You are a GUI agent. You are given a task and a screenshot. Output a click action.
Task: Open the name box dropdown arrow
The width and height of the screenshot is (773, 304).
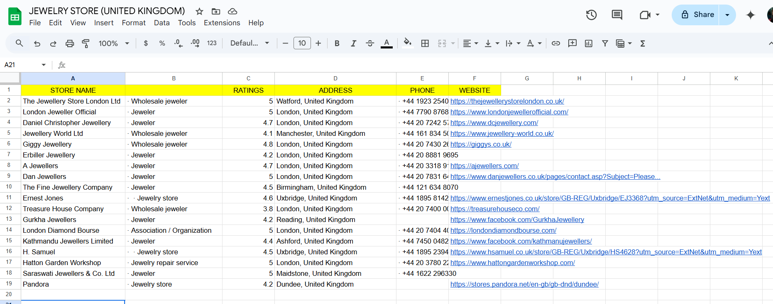(x=44, y=65)
